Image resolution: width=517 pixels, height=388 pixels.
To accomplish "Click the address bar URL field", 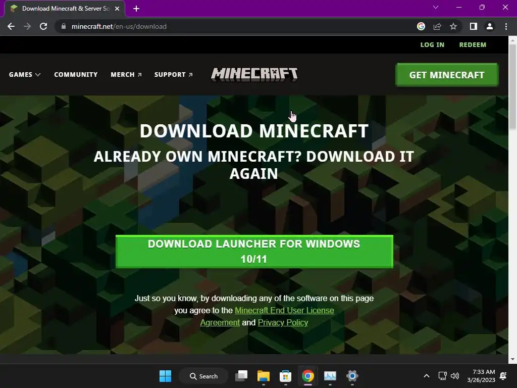I will point(237,26).
